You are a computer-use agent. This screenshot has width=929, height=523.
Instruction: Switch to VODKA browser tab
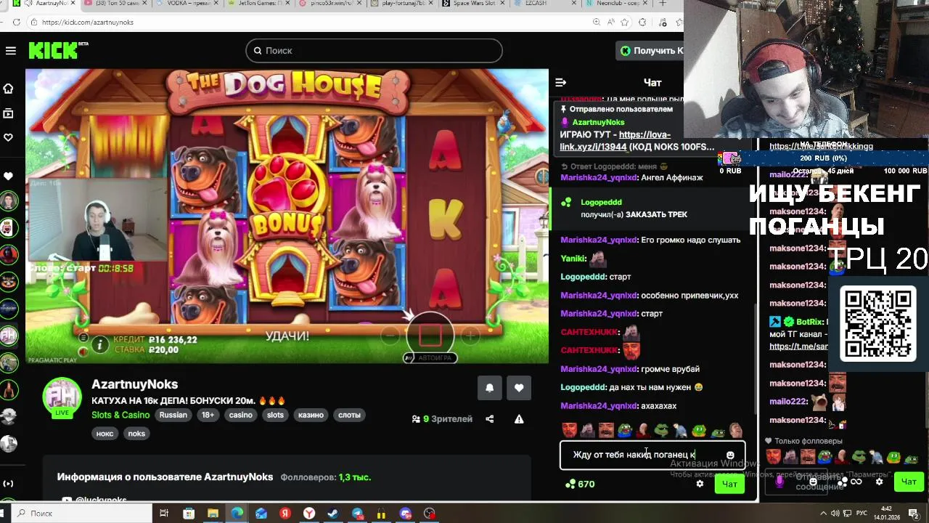point(188,4)
